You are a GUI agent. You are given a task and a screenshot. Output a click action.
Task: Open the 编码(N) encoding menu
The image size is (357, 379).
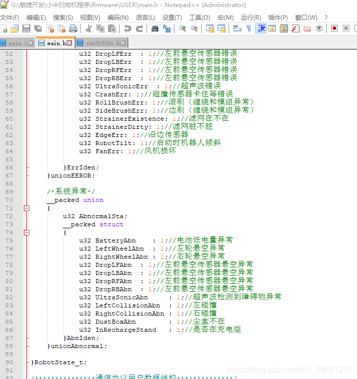[x=117, y=17]
